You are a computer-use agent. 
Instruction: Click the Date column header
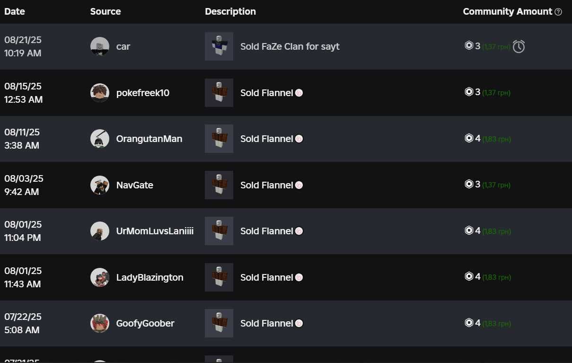click(15, 11)
